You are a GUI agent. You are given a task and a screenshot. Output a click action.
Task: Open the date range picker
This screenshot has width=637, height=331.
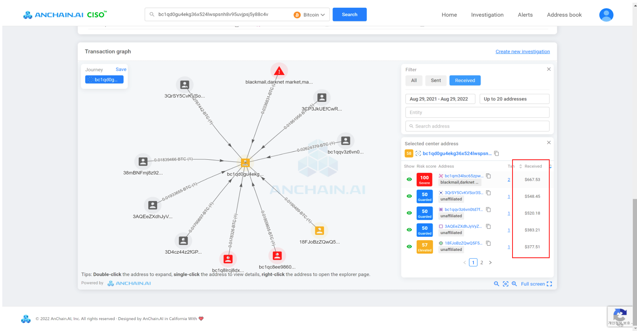pos(440,99)
